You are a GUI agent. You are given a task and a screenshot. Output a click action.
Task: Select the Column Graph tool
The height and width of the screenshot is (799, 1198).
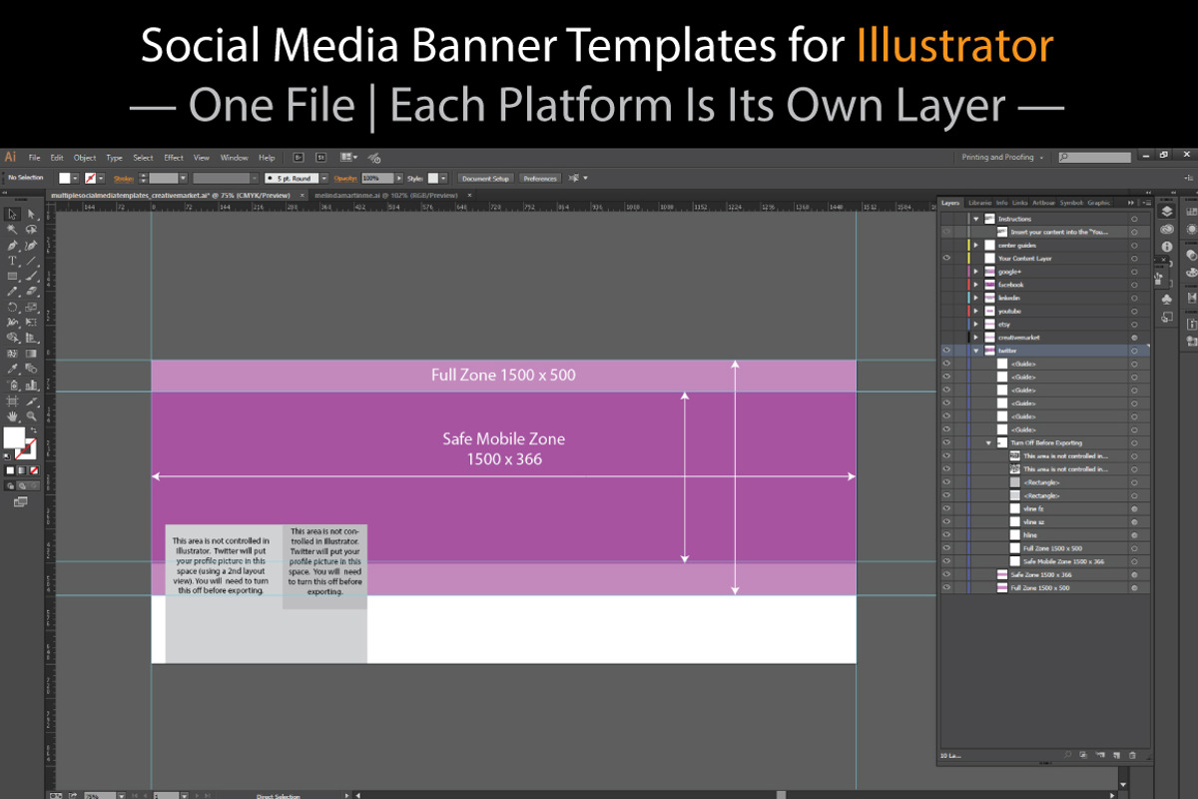pyautogui.click(x=31, y=385)
